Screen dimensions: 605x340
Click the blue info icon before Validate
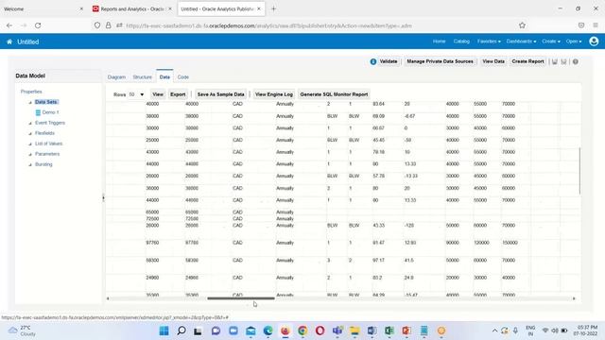point(373,61)
